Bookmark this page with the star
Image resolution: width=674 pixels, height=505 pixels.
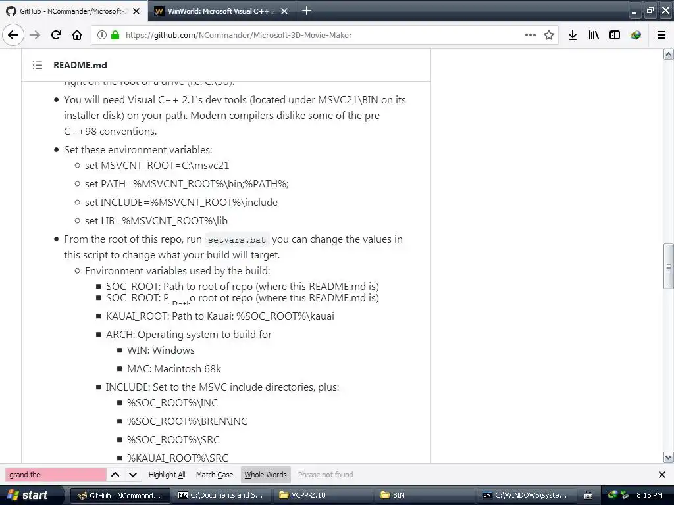pos(549,35)
